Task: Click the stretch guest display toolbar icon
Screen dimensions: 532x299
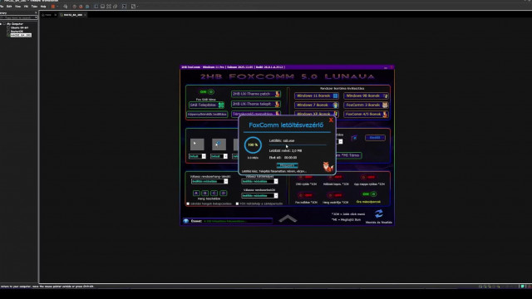Action: (x=133, y=7)
